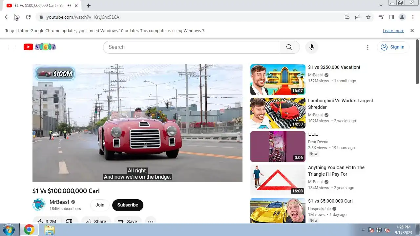Open the network status tray icon
420x236 pixels.
click(x=379, y=230)
